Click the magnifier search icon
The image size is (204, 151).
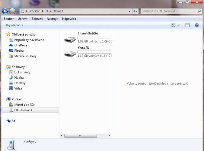tap(199, 11)
